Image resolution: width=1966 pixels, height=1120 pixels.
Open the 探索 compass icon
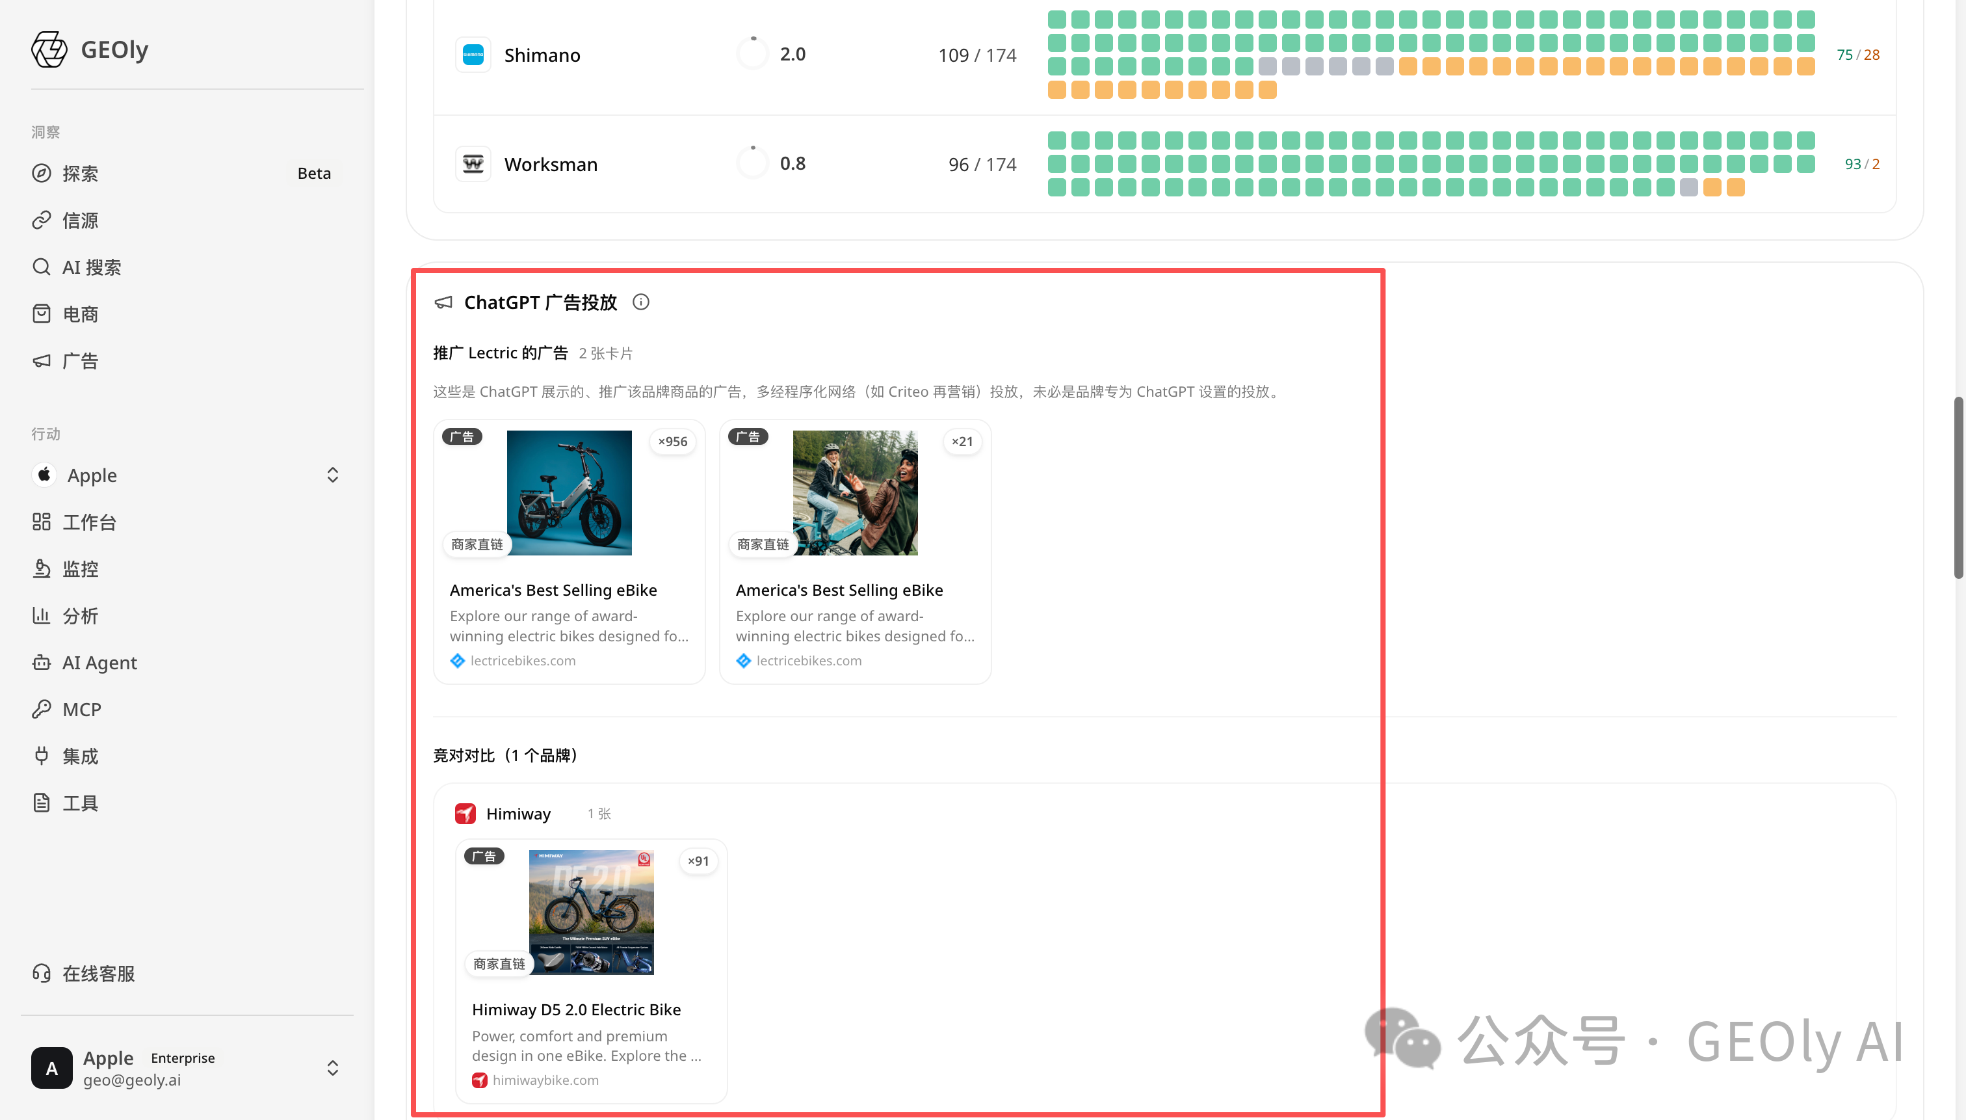42,173
